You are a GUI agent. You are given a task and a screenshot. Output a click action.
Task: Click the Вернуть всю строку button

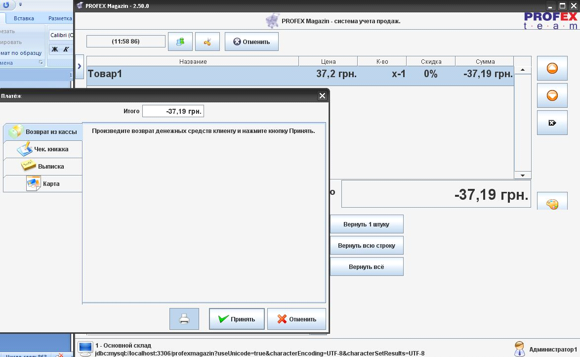click(366, 246)
